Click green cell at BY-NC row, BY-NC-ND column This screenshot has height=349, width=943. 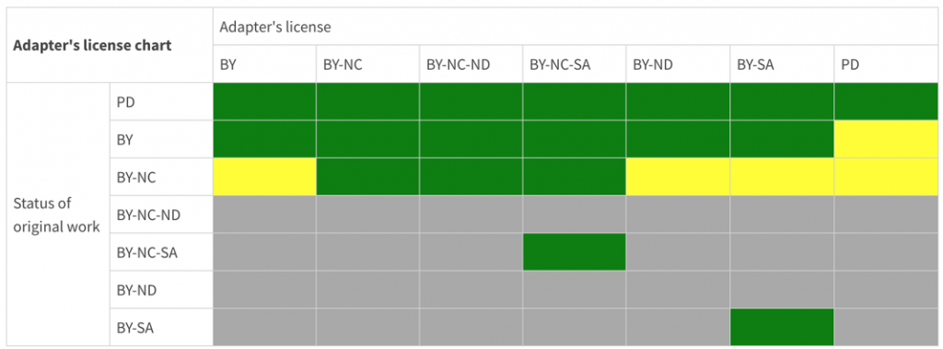[471, 177]
